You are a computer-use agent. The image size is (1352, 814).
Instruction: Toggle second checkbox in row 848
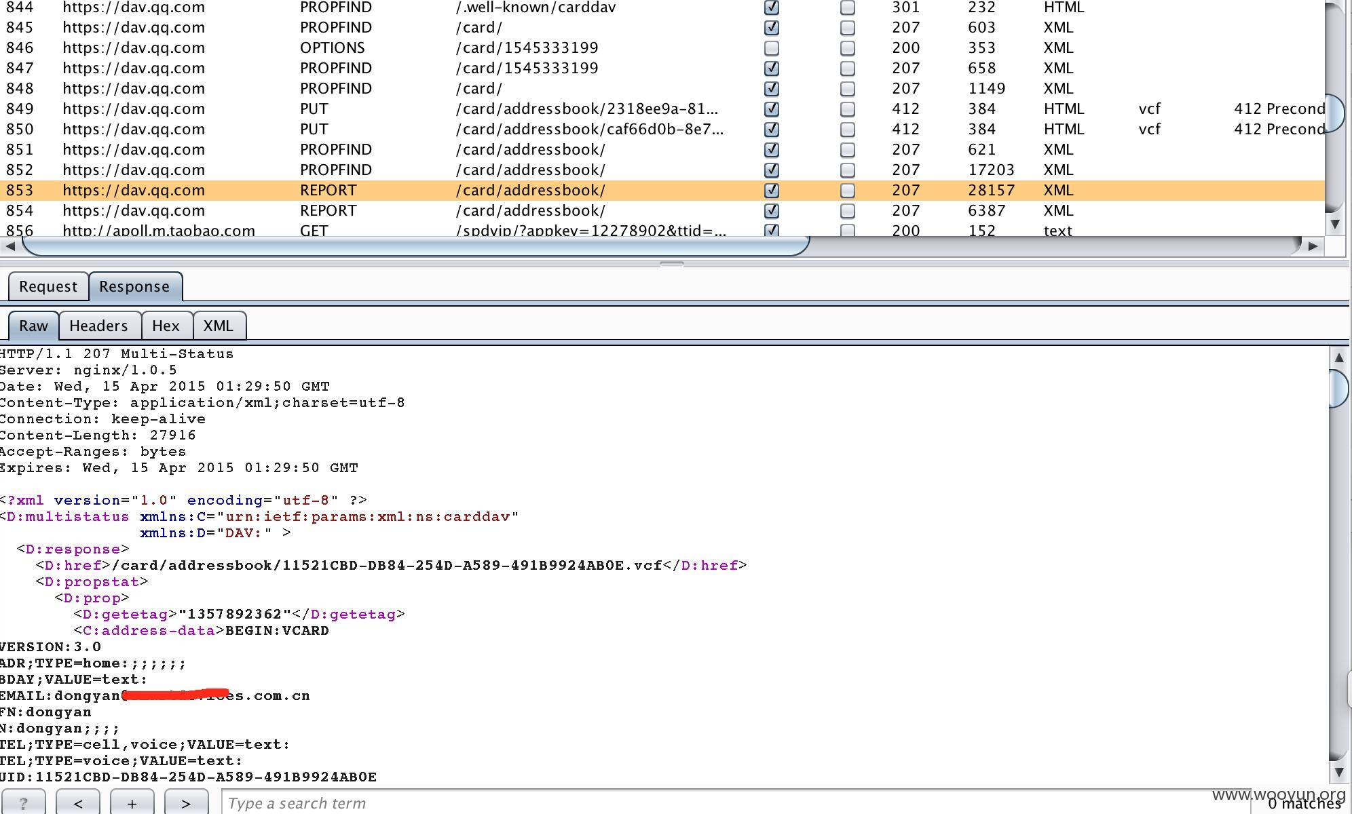[x=848, y=89]
